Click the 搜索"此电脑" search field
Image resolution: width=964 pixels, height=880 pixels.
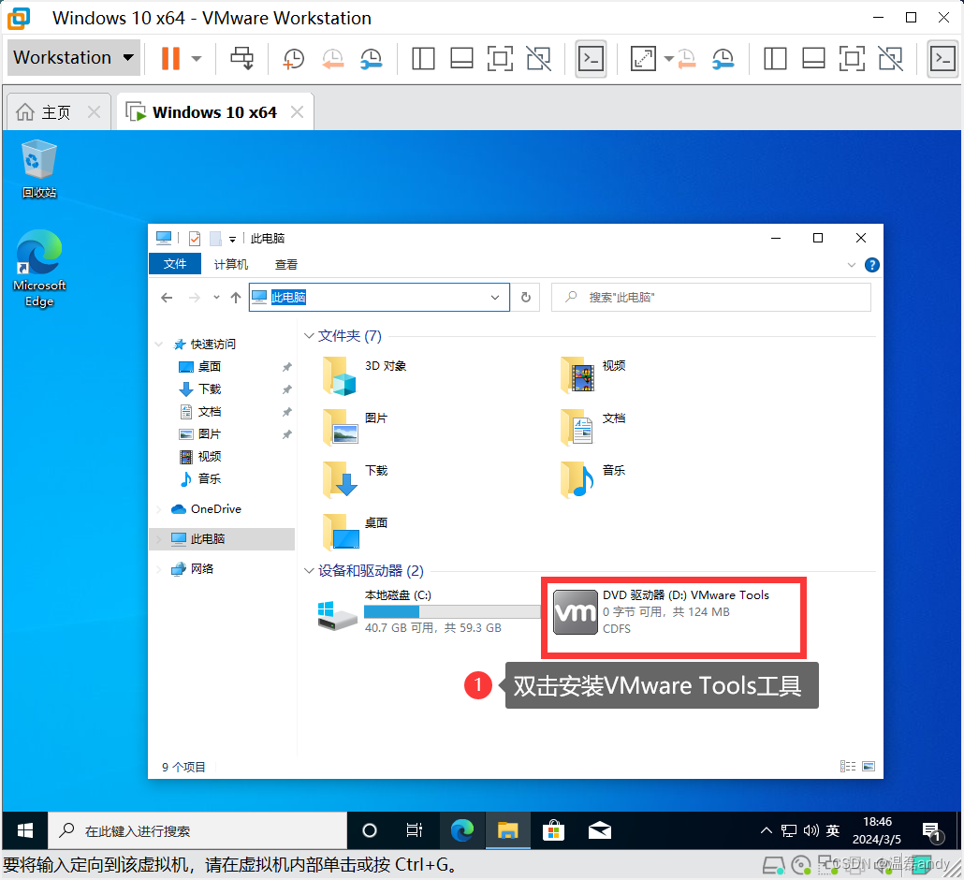click(x=711, y=298)
